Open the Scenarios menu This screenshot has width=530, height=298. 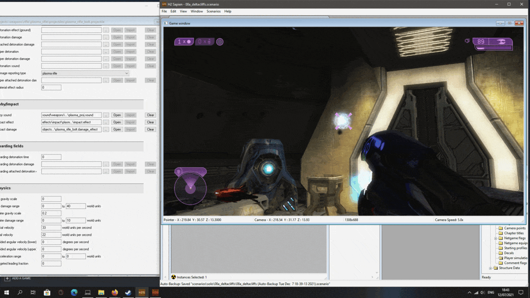point(213,11)
